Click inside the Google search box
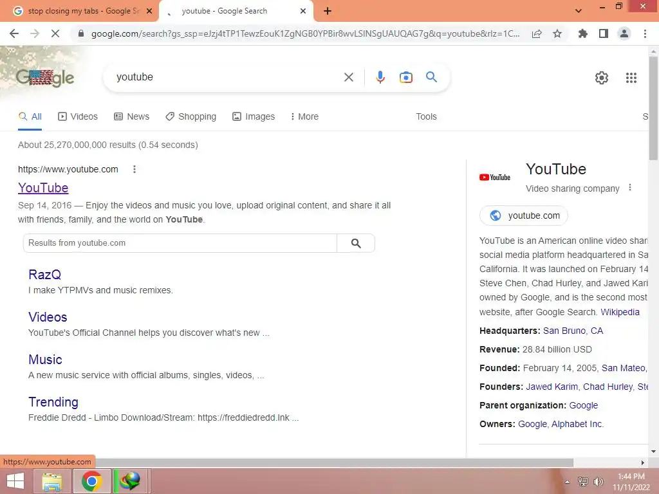 click(x=227, y=77)
